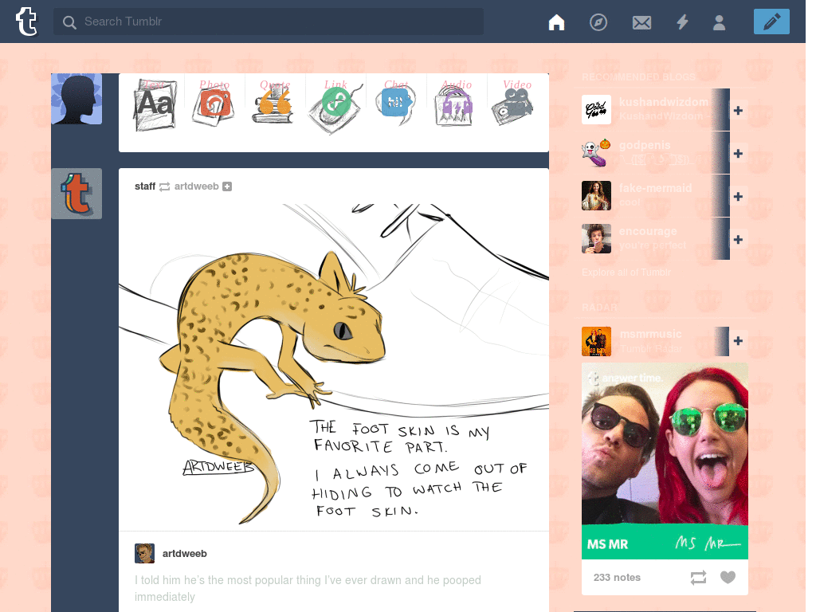
Task: Create a new Quote post
Action: [274, 104]
